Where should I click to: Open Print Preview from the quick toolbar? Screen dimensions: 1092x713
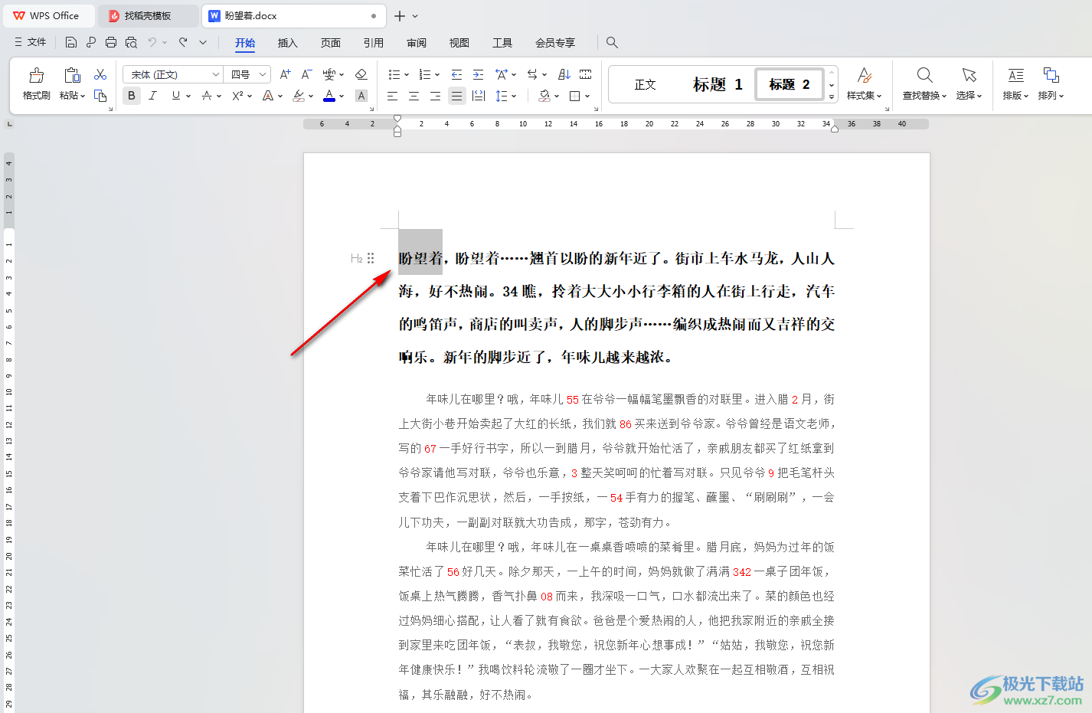(131, 42)
